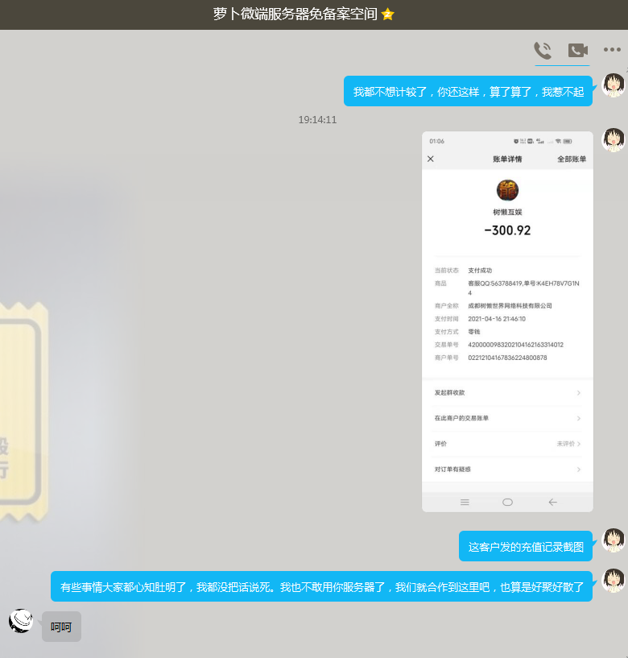Click the sender avatar beside the 呵呵 message

pyautogui.click(x=22, y=621)
